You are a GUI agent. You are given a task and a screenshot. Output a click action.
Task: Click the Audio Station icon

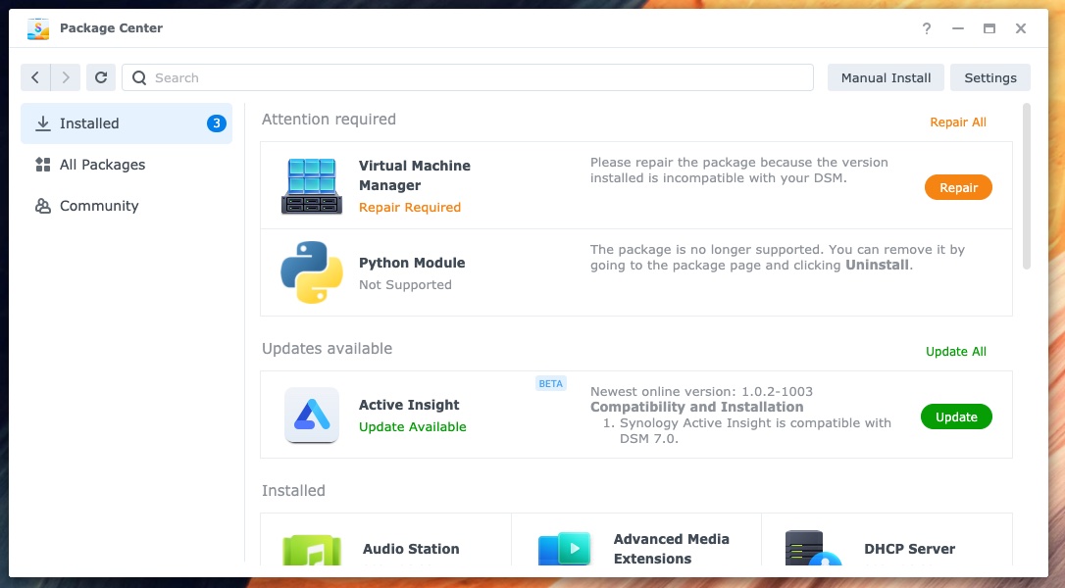[312, 550]
